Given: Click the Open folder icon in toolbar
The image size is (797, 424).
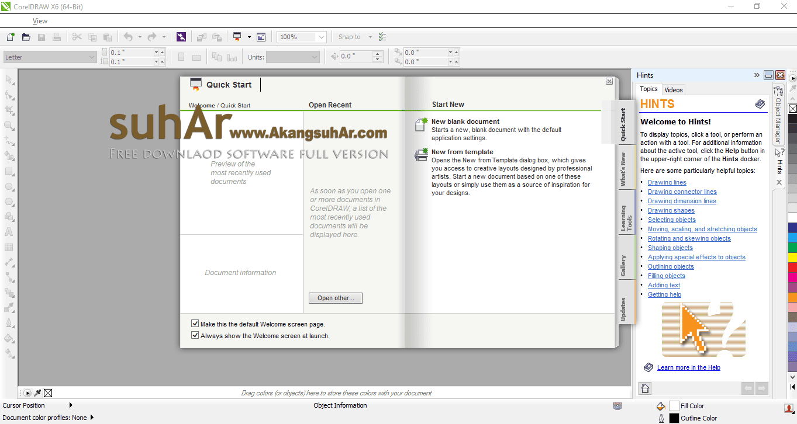Looking at the screenshot, I should click(x=26, y=37).
